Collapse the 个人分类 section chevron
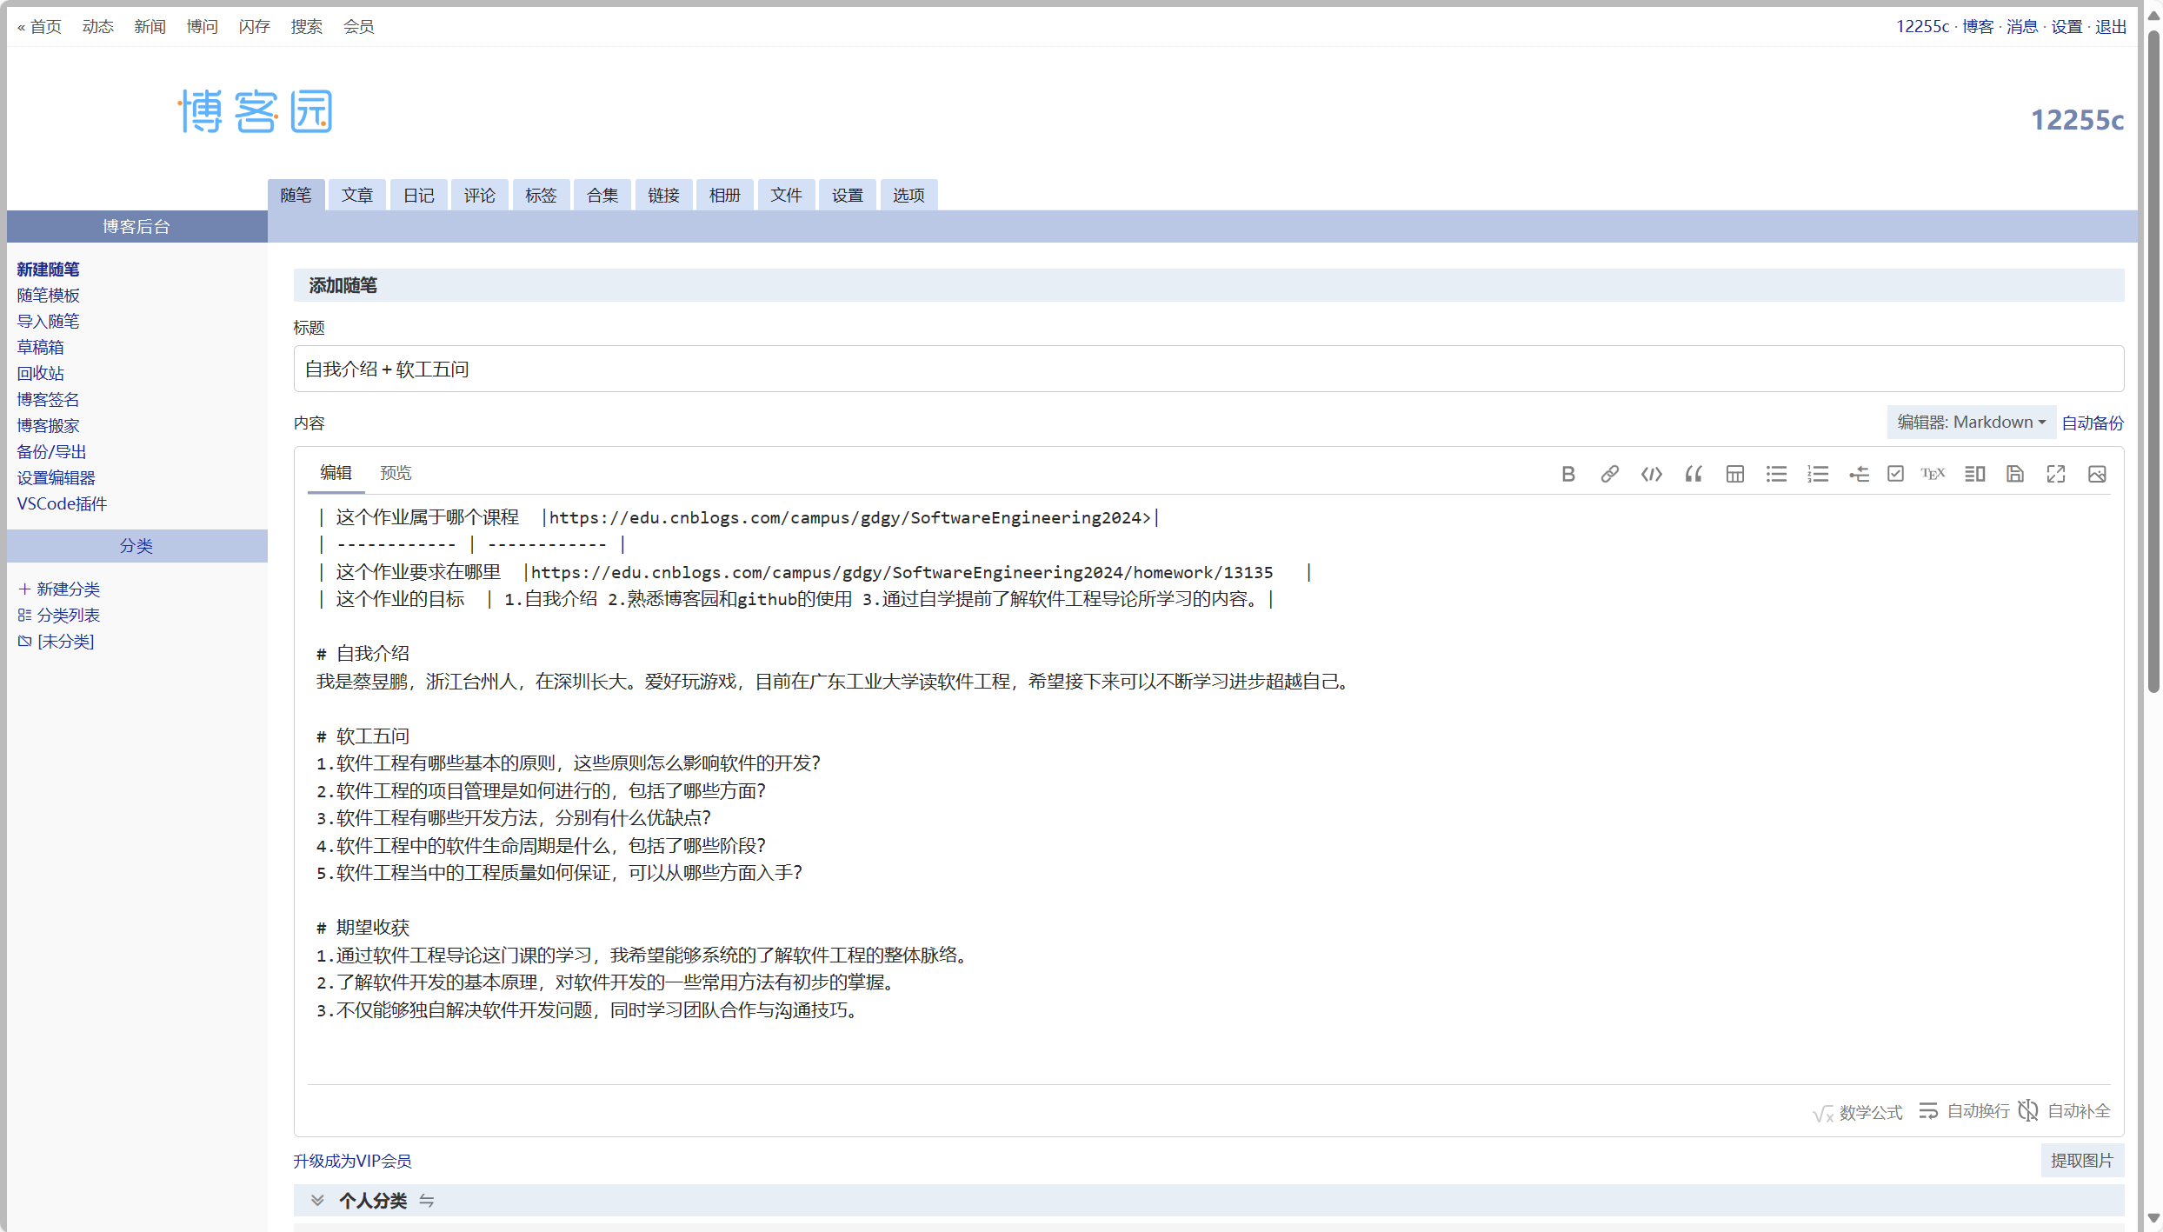This screenshot has height=1232, width=2163. (x=317, y=1201)
